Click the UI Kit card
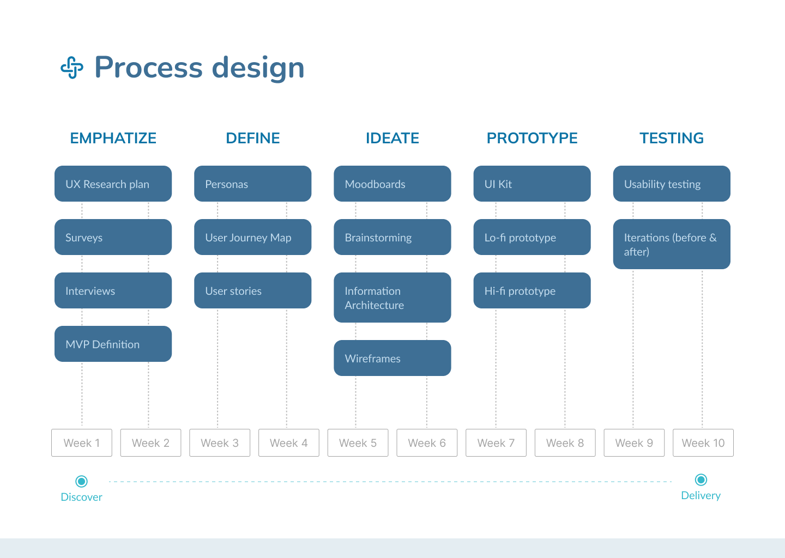This screenshot has height=558, width=785. click(532, 184)
